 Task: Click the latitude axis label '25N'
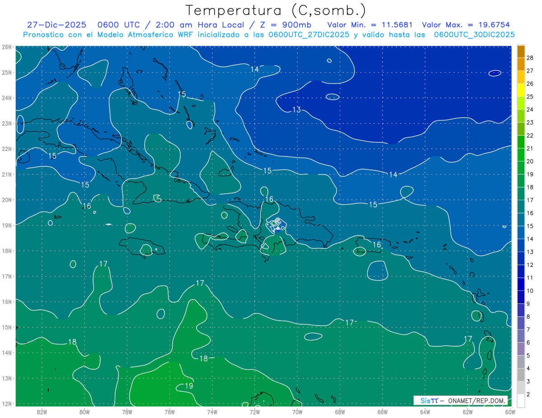(x=7, y=73)
